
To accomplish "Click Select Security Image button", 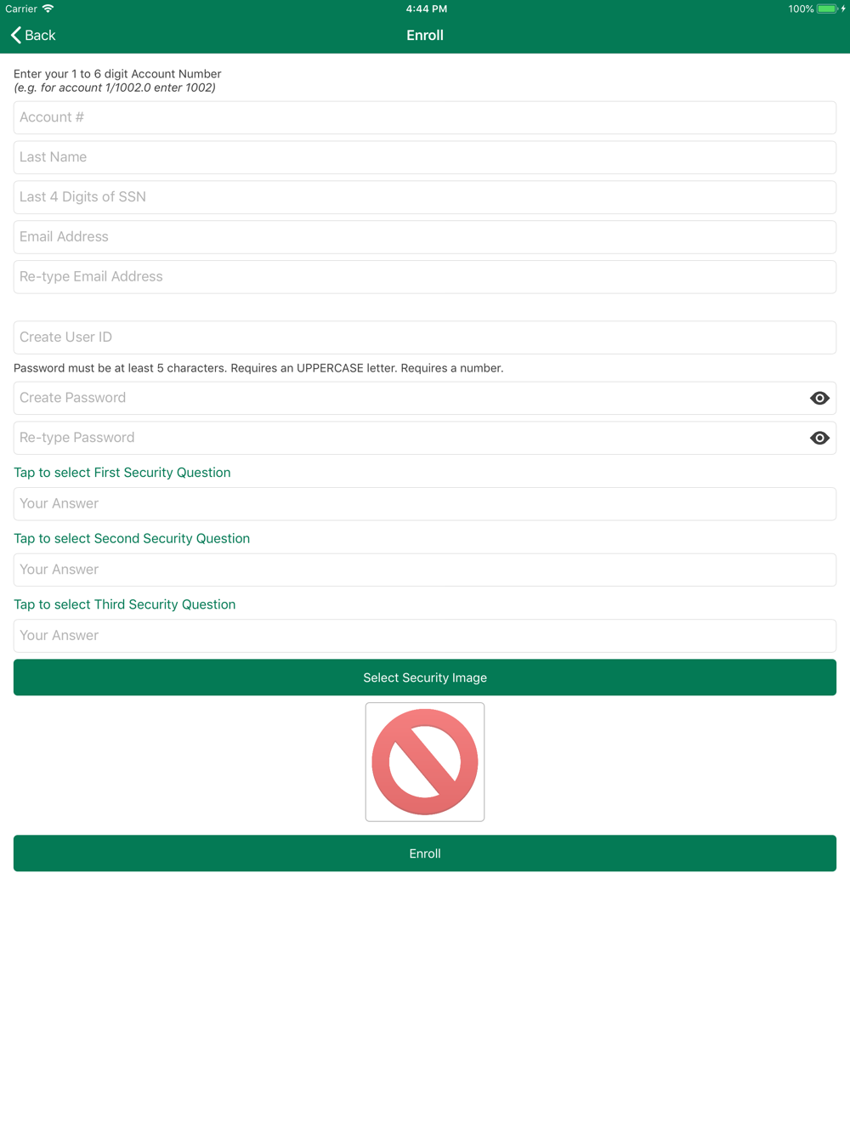I will pos(425,678).
